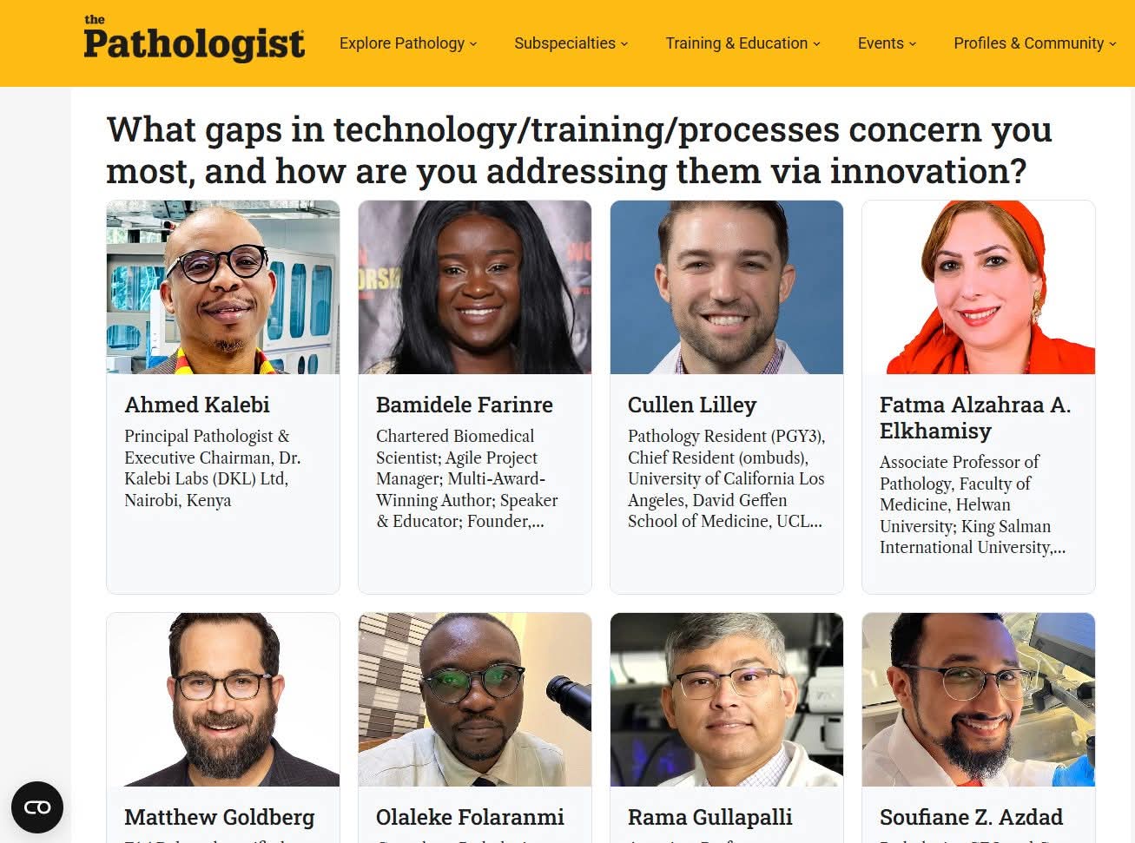Click Cullen Lilley's portrait photo
Image resolution: width=1135 pixels, height=843 pixels.
tap(727, 287)
